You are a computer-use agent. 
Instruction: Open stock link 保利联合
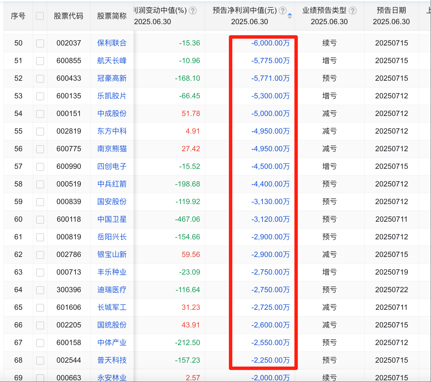coord(112,43)
